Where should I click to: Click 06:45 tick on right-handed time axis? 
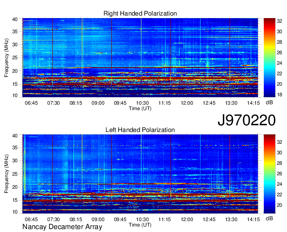click(x=31, y=103)
